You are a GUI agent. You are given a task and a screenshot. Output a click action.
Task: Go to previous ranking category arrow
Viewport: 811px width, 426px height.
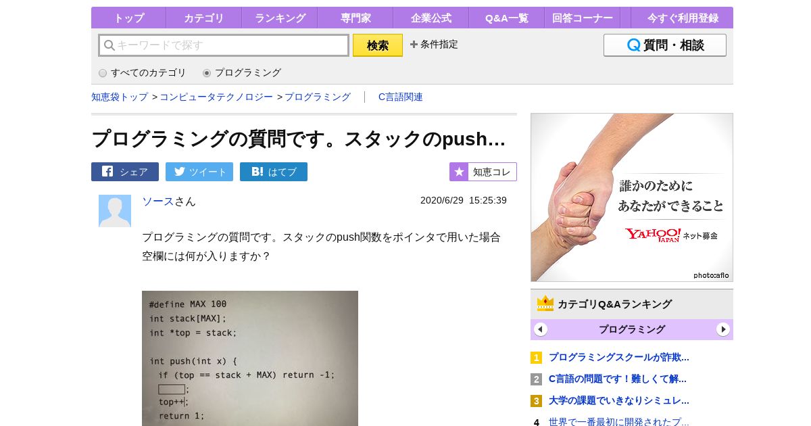point(541,329)
